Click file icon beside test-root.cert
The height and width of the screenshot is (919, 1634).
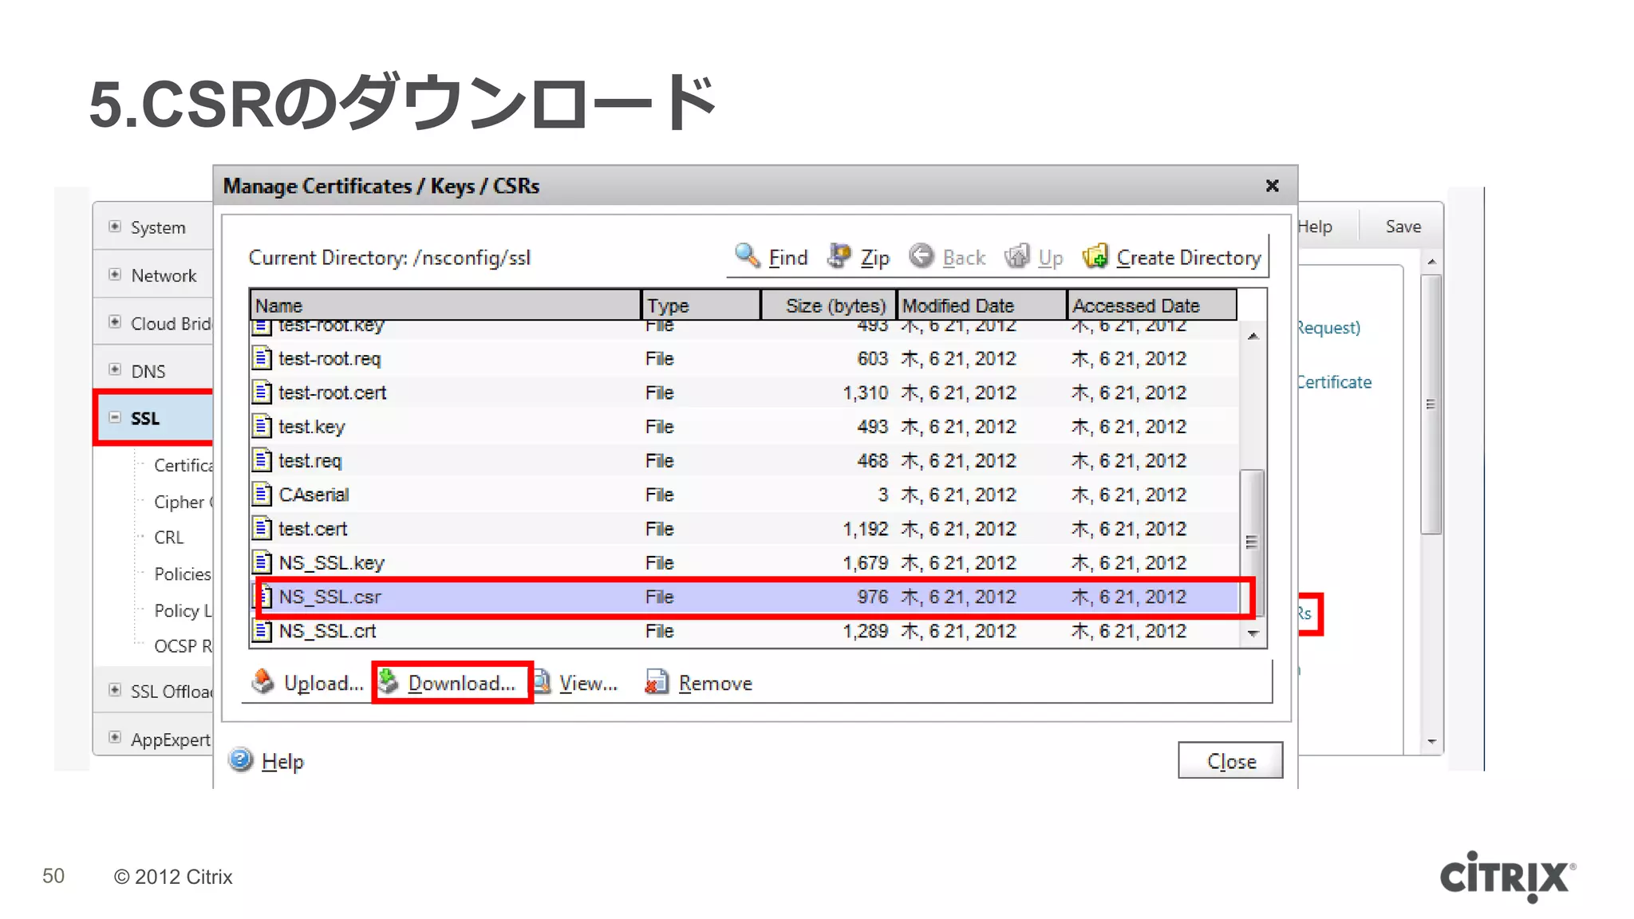262,392
